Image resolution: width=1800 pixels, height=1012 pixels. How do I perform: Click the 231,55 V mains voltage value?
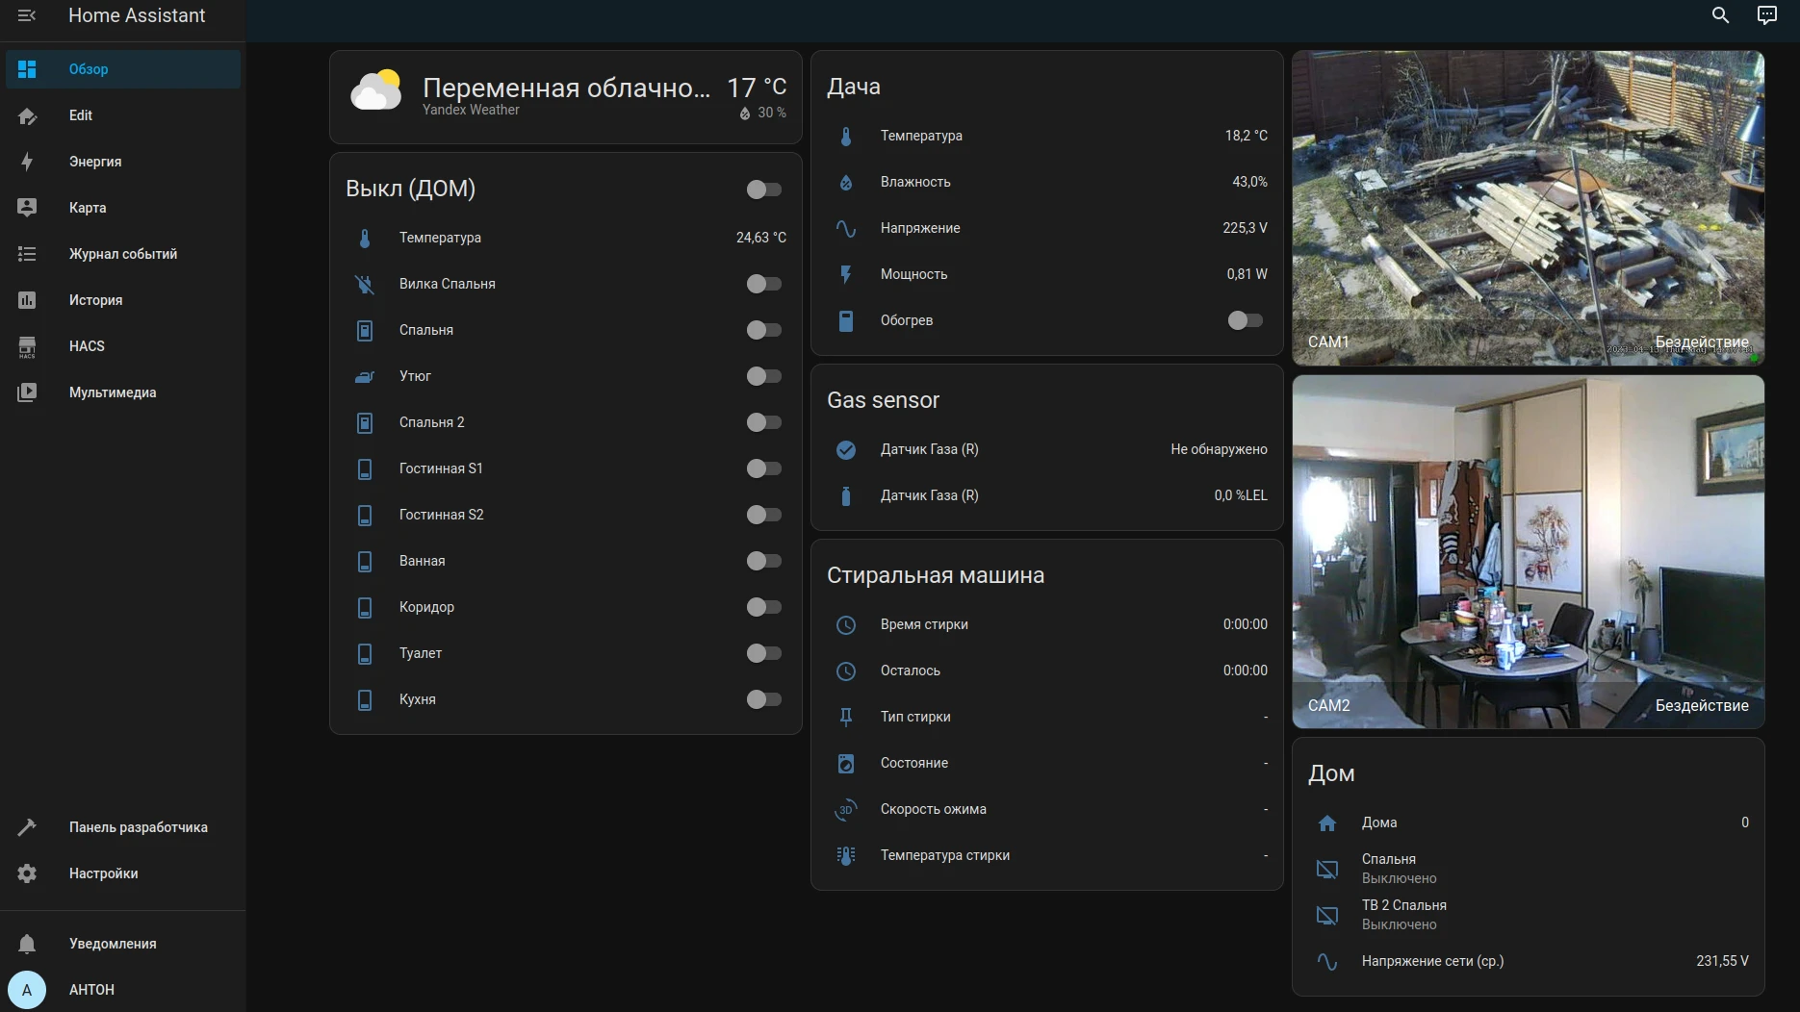click(1722, 961)
